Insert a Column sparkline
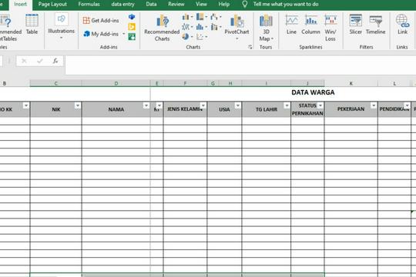The image size is (416, 277). point(310,25)
